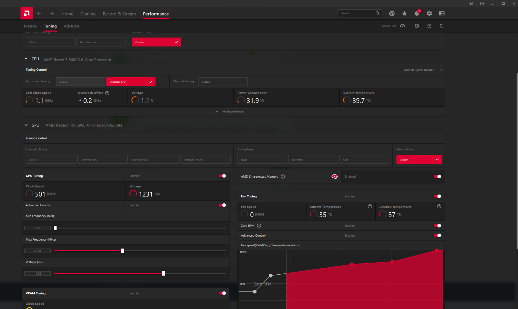Toggle the VRAM Tuning switch
The width and height of the screenshot is (518, 309).
222,293
